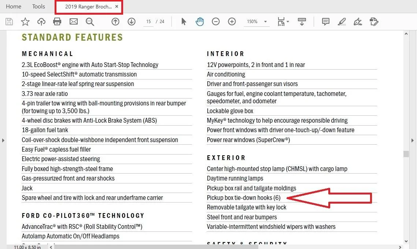Click the page number field showing 15
This screenshot has height=249, width=417.
[x=148, y=22]
